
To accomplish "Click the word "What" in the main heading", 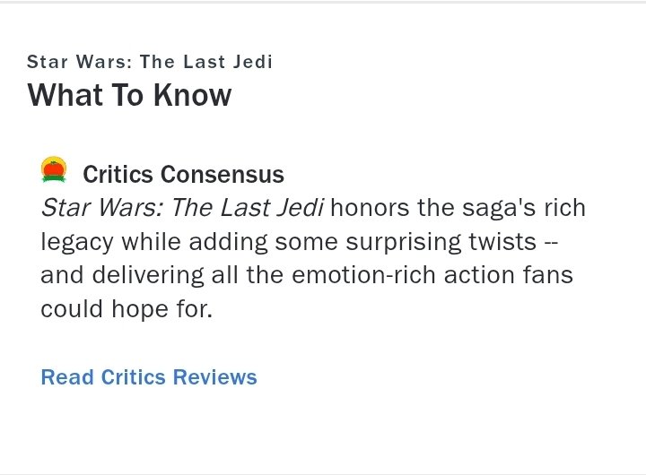I will pyautogui.click(x=65, y=95).
